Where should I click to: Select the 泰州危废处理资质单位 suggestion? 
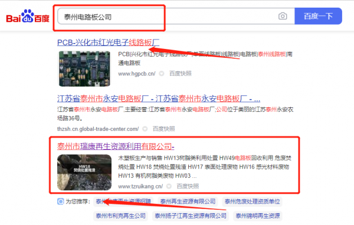(x=252, y=201)
